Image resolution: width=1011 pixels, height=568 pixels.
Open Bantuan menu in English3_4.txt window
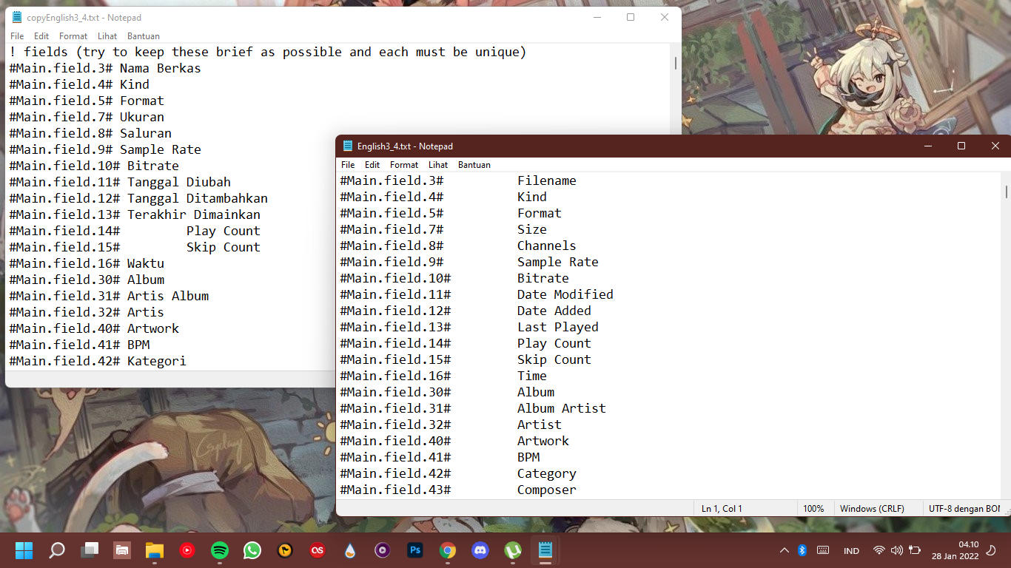point(474,165)
